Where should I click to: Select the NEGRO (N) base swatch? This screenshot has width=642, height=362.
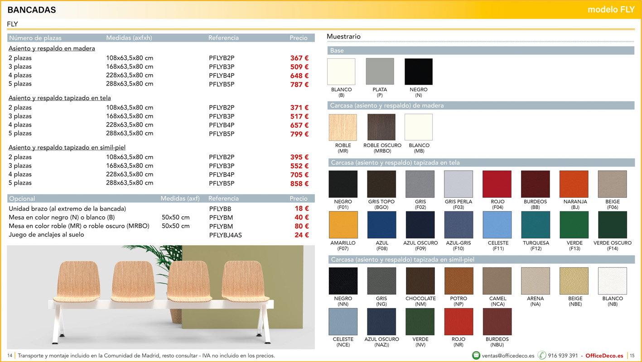pyautogui.click(x=418, y=71)
